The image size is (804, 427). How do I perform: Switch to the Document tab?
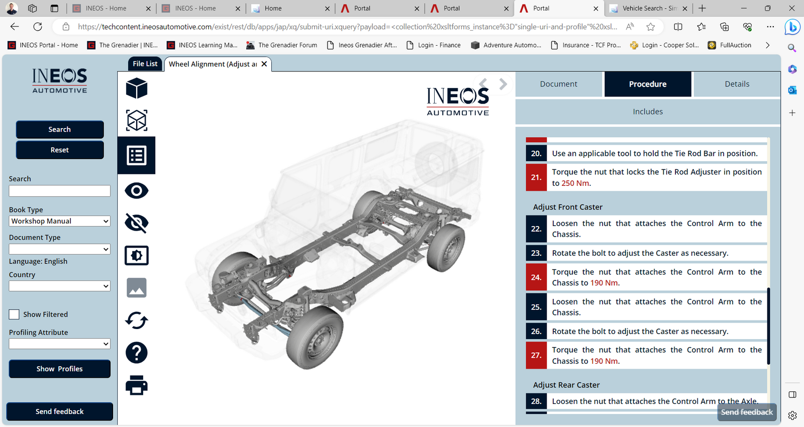coord(559,84)
